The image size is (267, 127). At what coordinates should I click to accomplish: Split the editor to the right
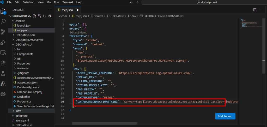(255, 10)
